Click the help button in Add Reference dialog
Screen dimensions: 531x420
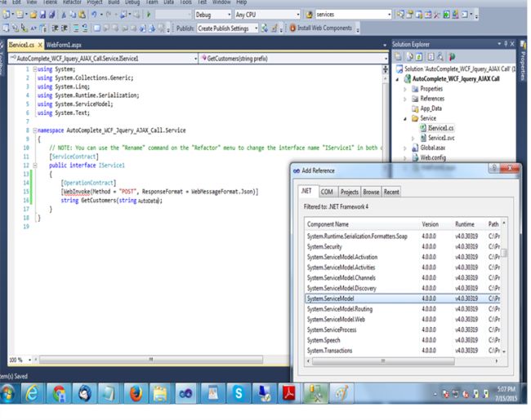pos(494,167)
